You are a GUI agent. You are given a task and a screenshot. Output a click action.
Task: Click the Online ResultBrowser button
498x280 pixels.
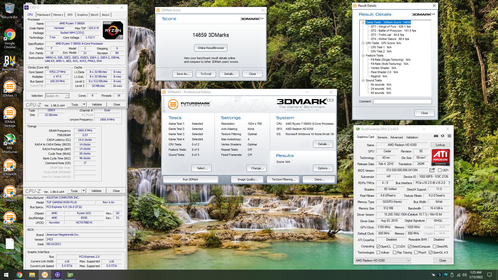pyautogui.click(x=211, y=48)
